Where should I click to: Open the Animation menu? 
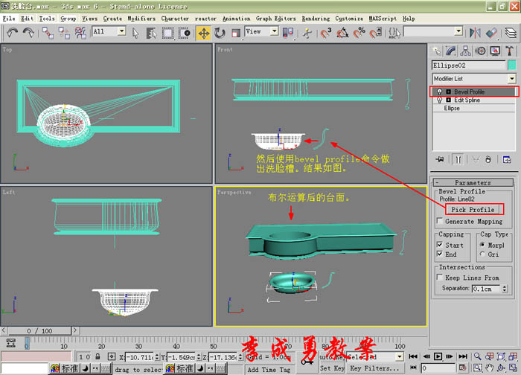tap(236, 19)
